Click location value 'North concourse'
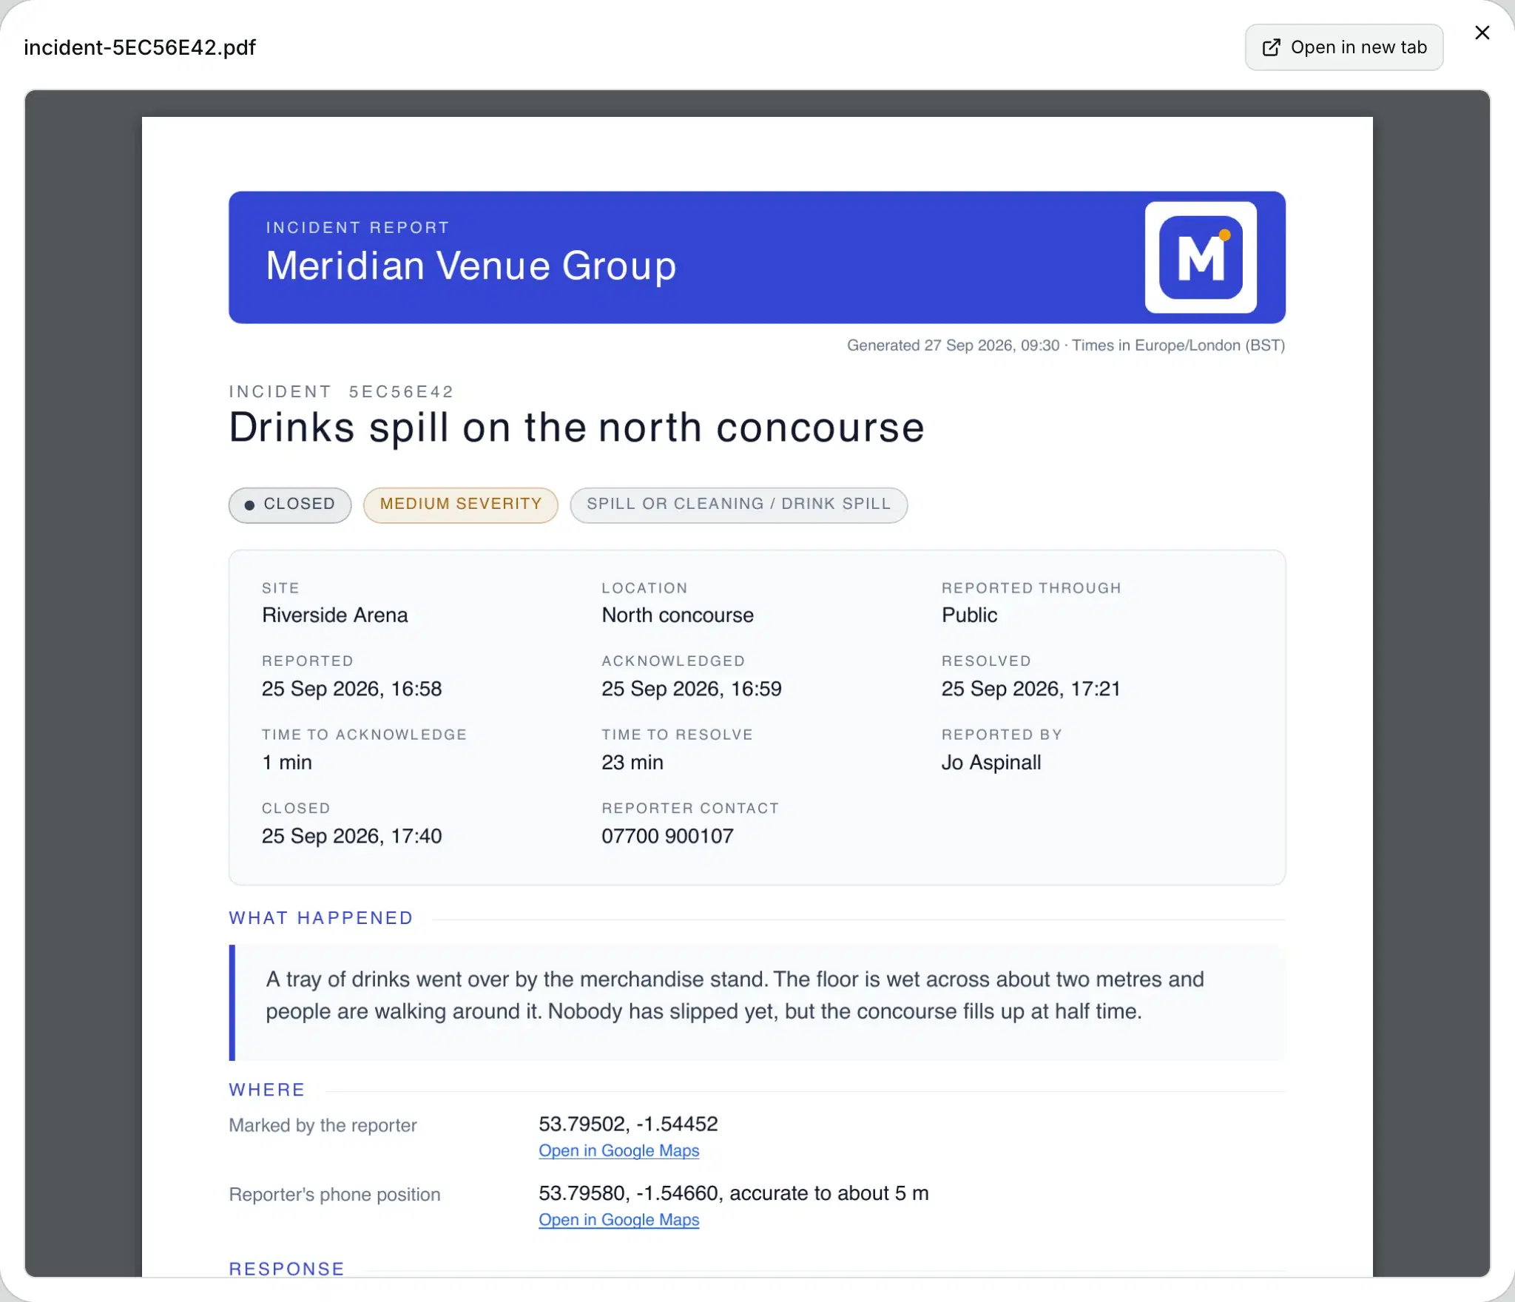 coord(678,615)
